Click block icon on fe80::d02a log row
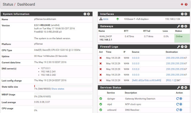This screenshot has height=113, width=191. pyautogui.click(x=101, y=80)
